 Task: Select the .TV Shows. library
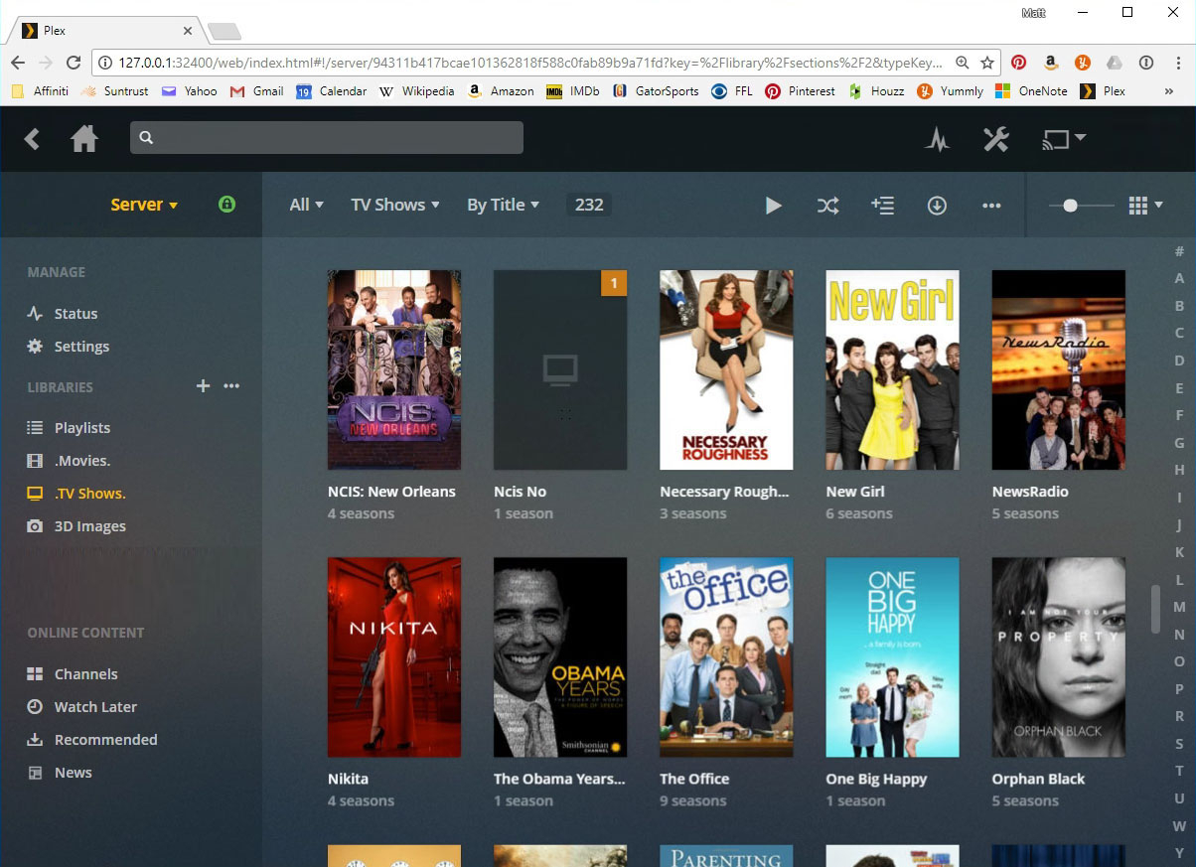pyautogui.click(x=76, y=494)
